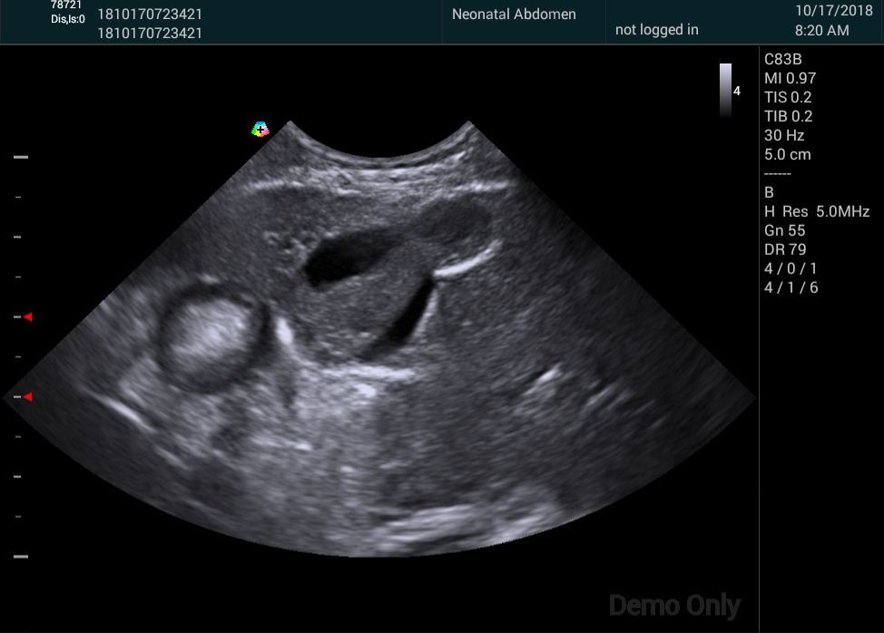Click the date 10/17/2018
This screenshot has height=633, width=884.
[834, 11]
